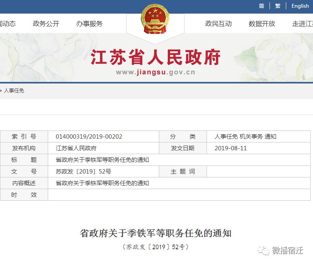Open the partially visible 动态 menu item
This screenshot has width=313, height=264.
(8, 24)
